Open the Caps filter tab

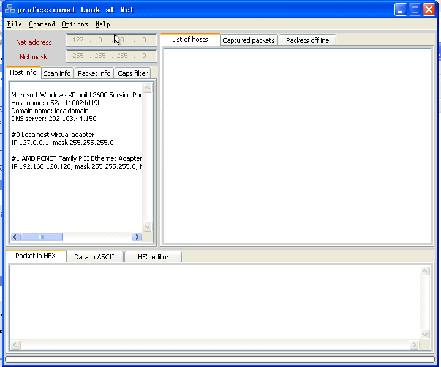(x=132, y=73)
